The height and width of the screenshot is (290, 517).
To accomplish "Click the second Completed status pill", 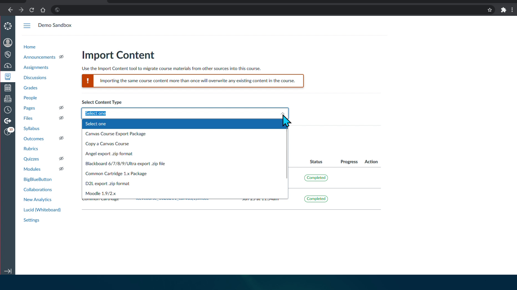I will click(316, 199).
